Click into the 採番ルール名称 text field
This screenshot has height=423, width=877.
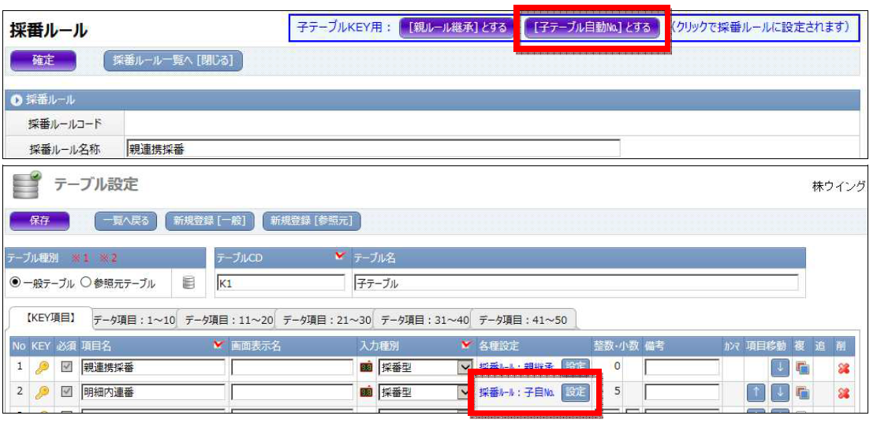372,147
